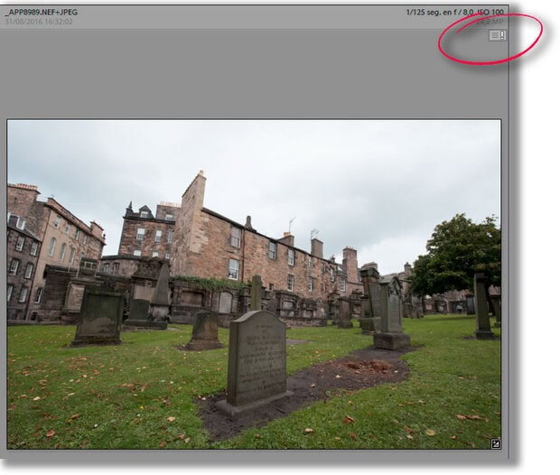
Task: Click the metadata conflict badge icon
Action: [497, 35]
